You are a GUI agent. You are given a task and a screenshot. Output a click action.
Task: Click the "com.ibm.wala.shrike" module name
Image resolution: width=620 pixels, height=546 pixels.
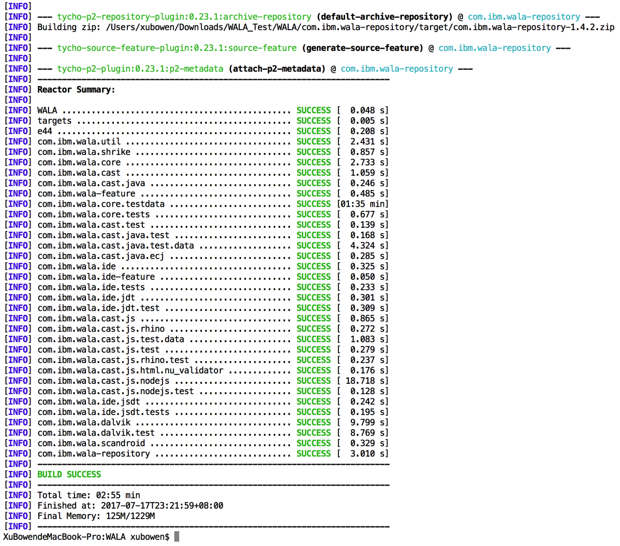tap(84, 152)
